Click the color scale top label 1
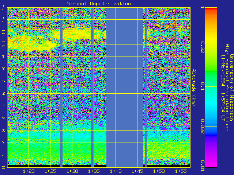 coord(202,7)
